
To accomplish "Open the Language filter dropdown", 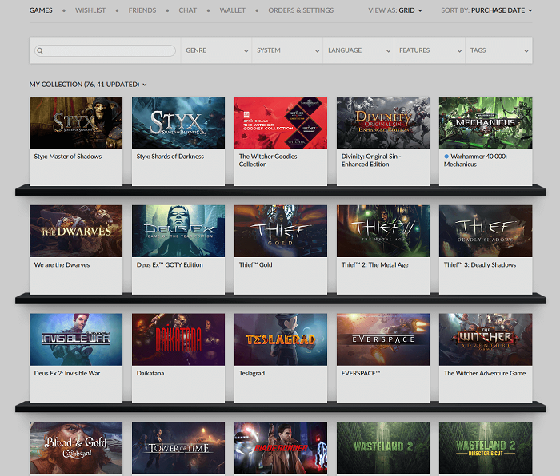I will point(358,50).
